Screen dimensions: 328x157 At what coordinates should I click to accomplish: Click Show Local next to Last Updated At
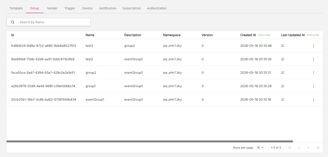click(x=313, y=35)
